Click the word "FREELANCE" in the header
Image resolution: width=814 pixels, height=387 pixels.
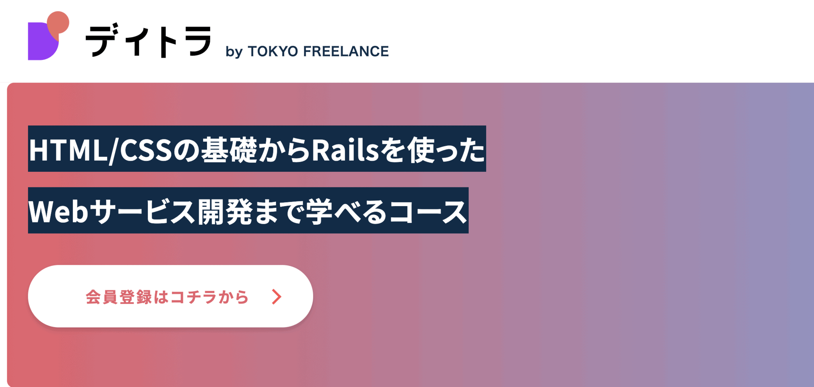coord(346,51)
